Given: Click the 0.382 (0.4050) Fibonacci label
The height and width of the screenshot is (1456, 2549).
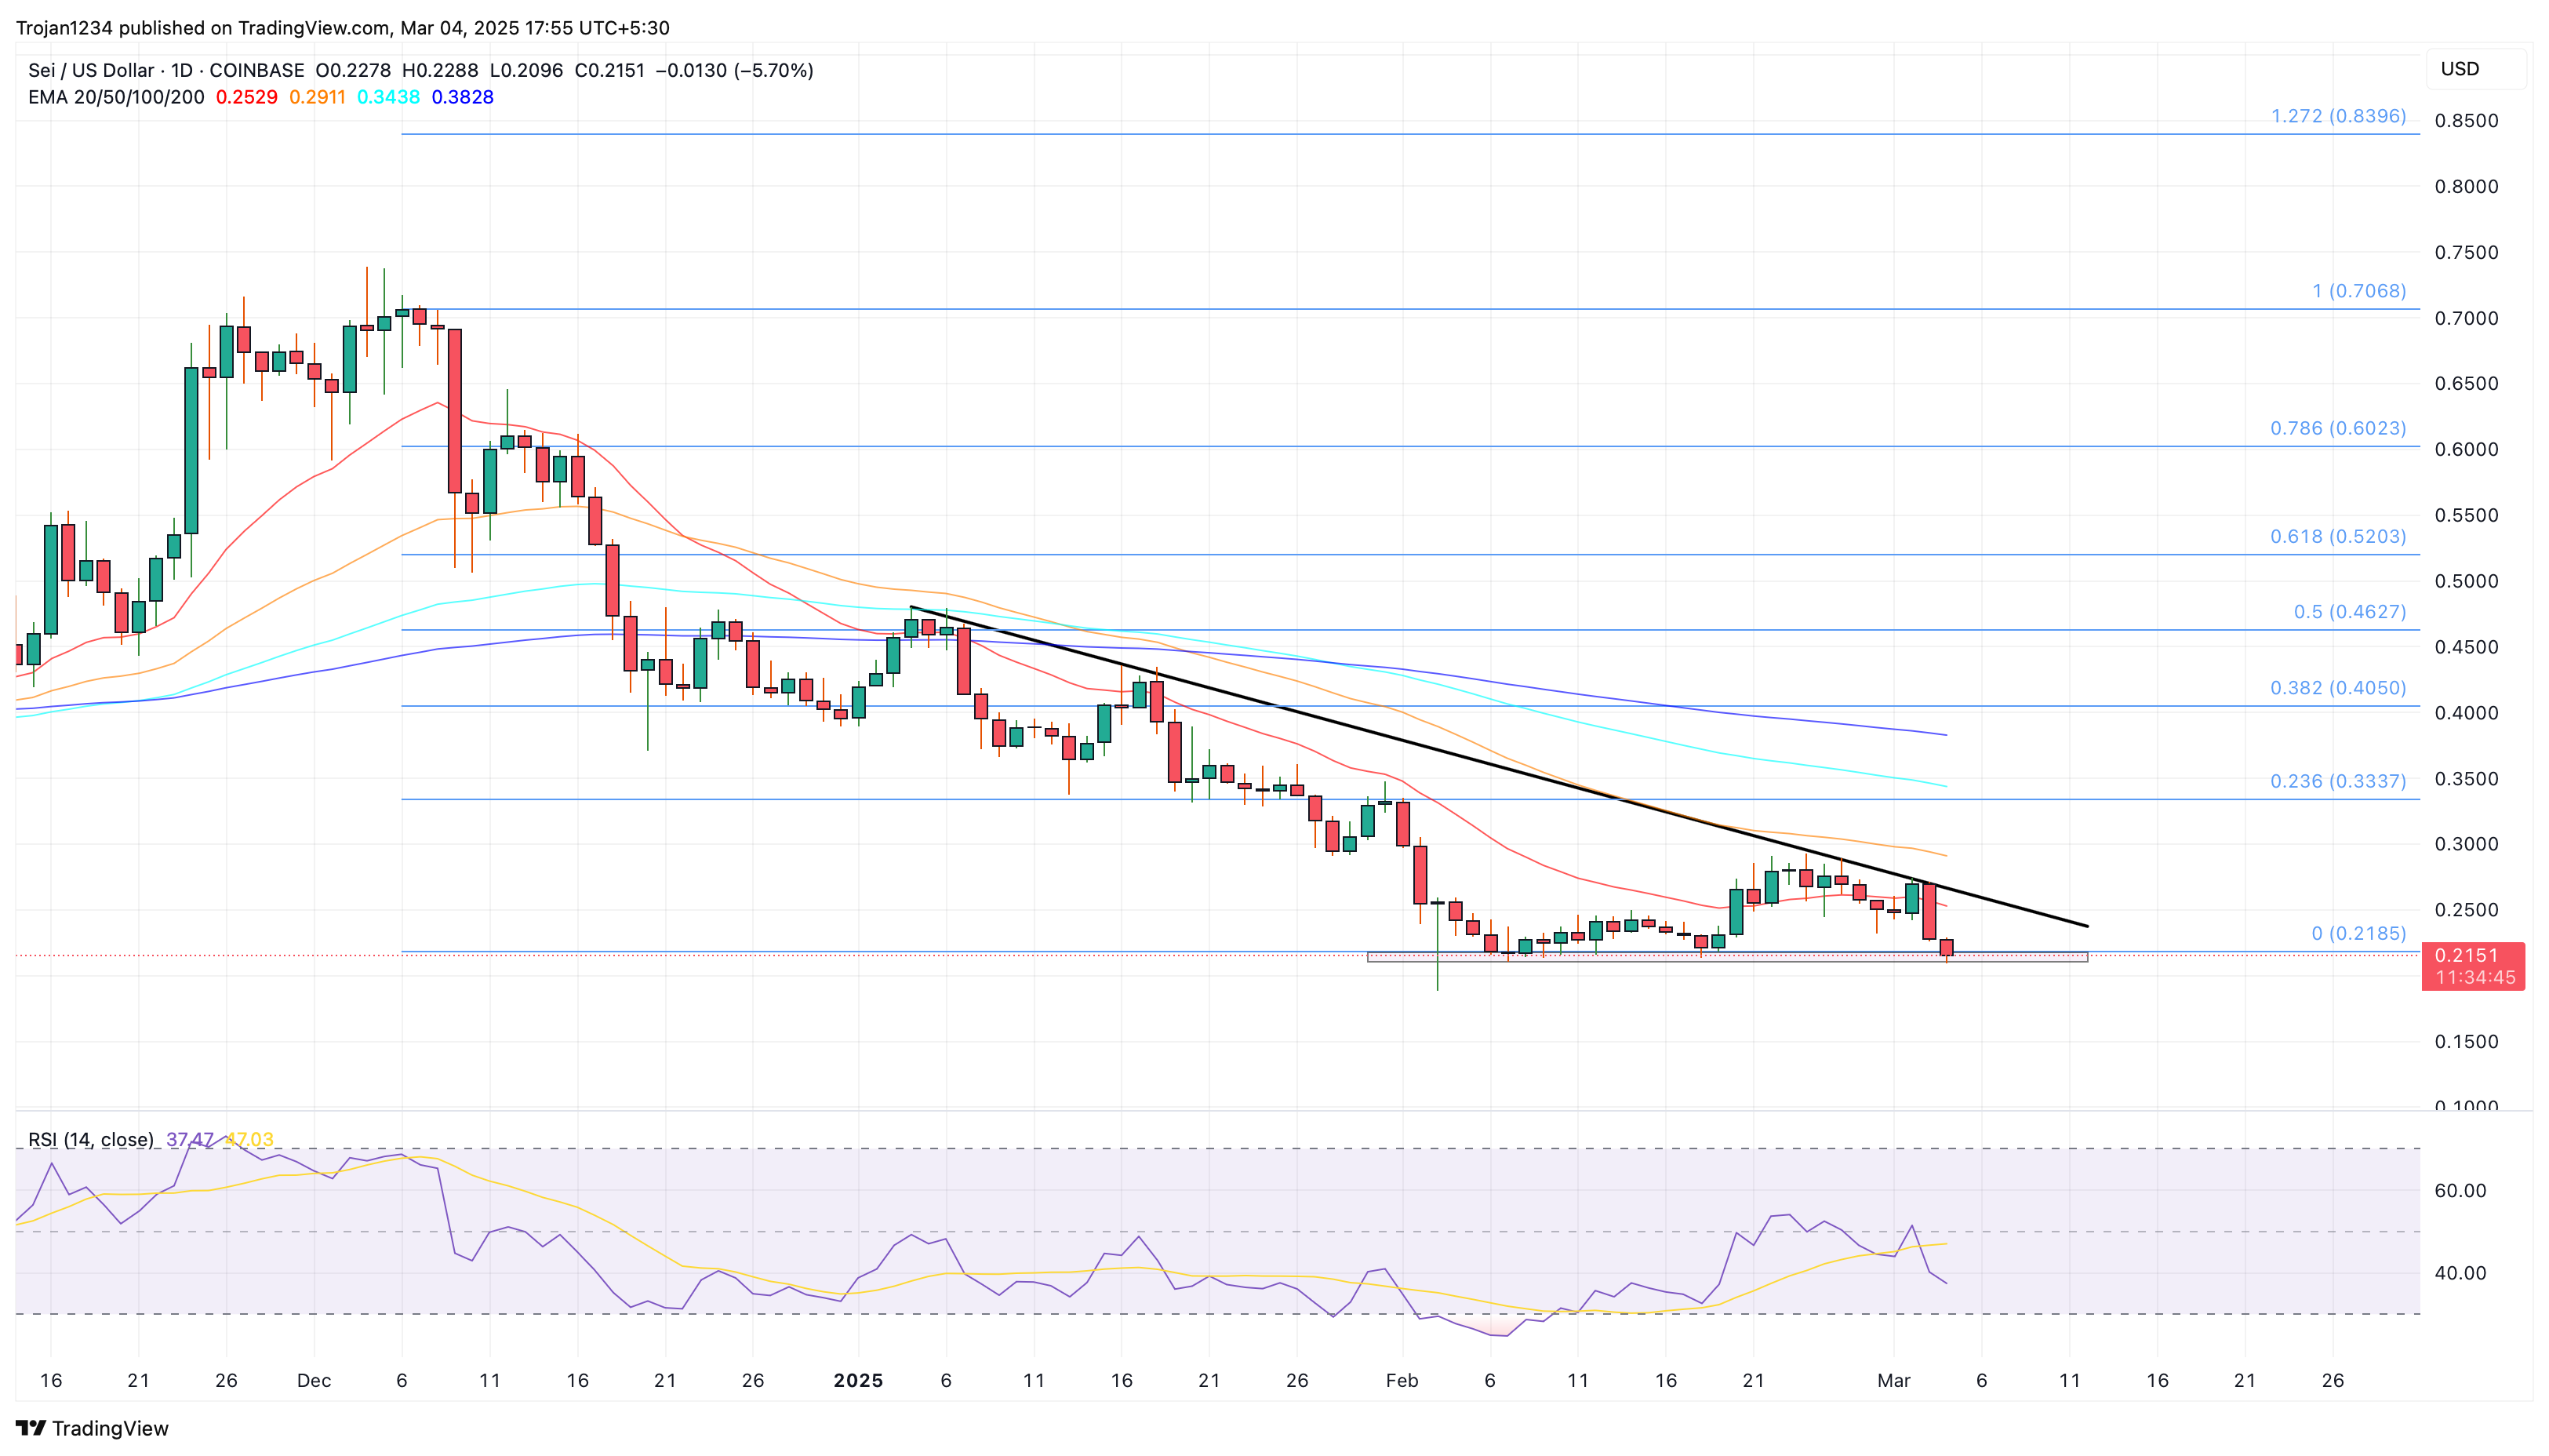Looking at the screenshot, I should point(2338,688).
